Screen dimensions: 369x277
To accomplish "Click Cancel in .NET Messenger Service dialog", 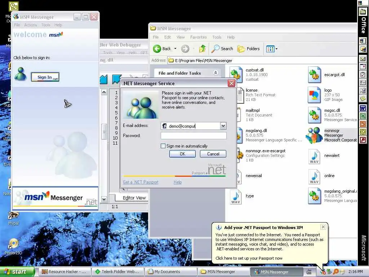I will (x=213, y=154).
